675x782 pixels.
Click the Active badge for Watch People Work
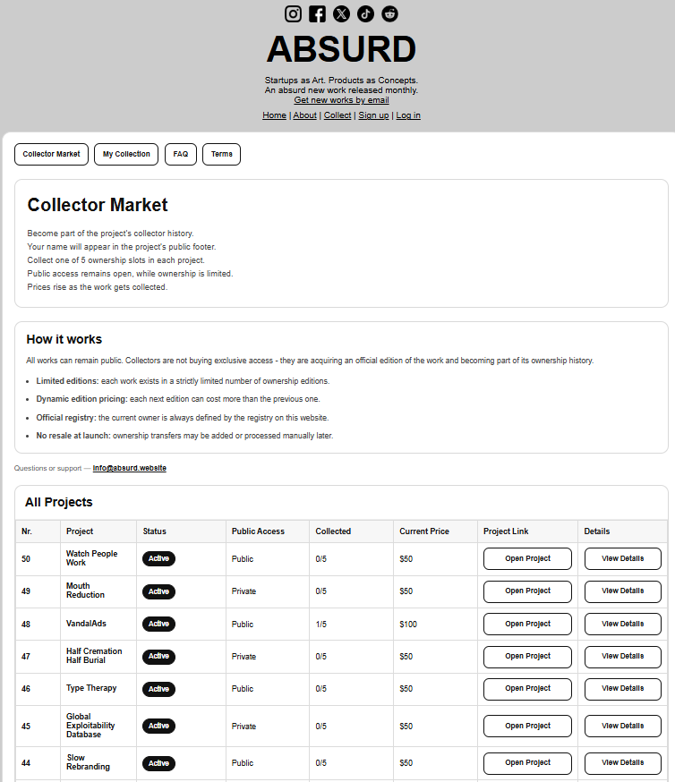158,558
